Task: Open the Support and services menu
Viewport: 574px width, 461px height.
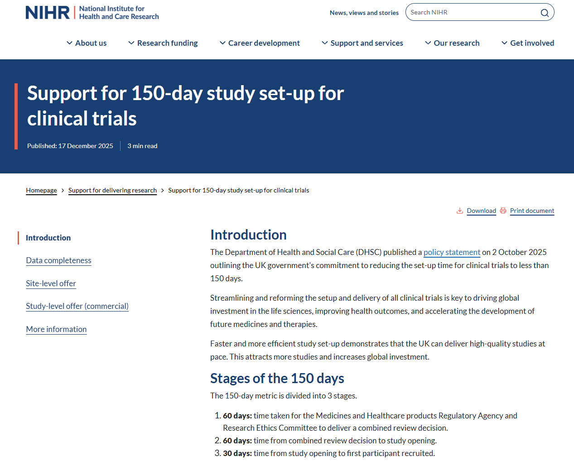Action: 362,43
